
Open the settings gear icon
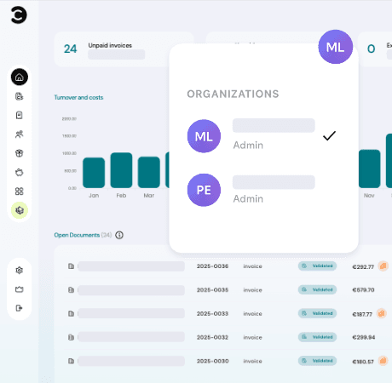point(19,270)
